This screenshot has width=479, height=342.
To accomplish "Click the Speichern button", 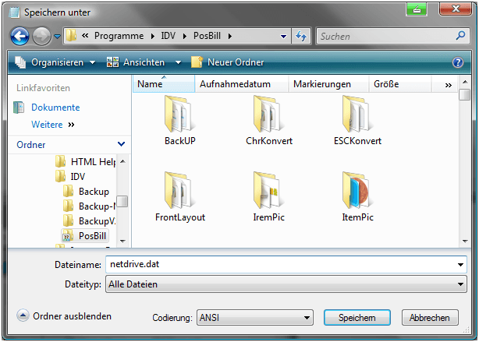I will tap(357, 318).
